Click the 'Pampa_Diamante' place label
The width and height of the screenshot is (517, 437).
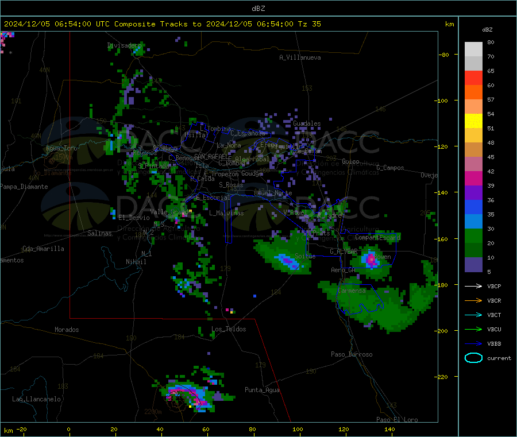tap(24, 187)
